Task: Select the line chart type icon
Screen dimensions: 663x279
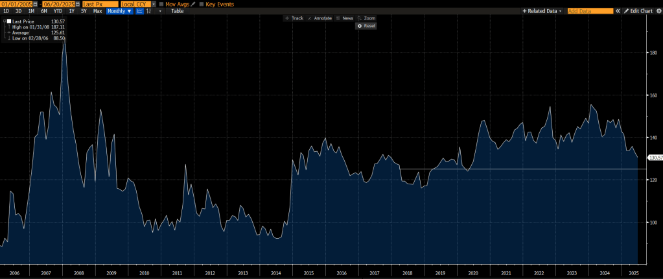Action: coord(139,11)
